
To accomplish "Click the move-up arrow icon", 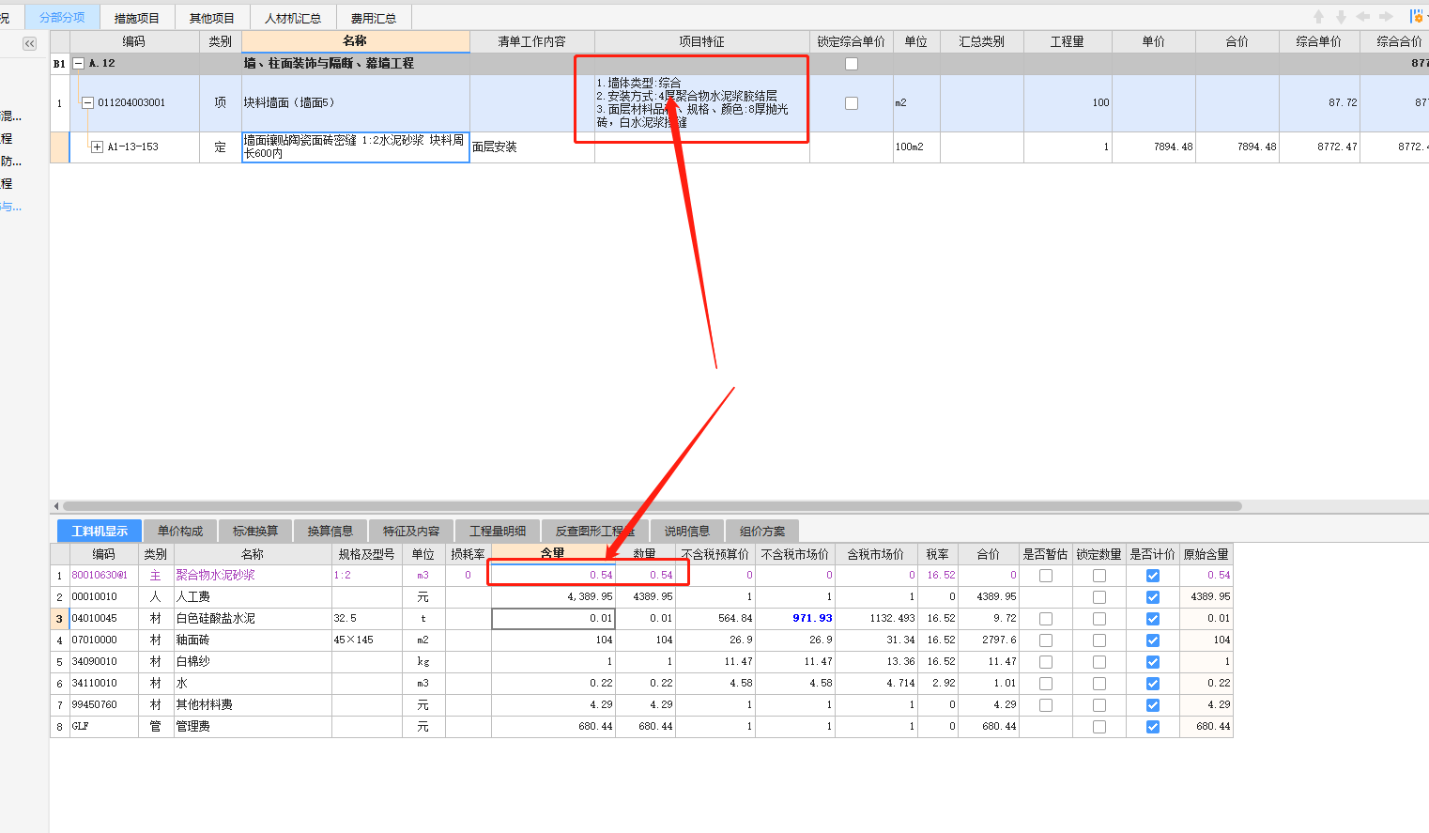I will [x=1318, y=17].
